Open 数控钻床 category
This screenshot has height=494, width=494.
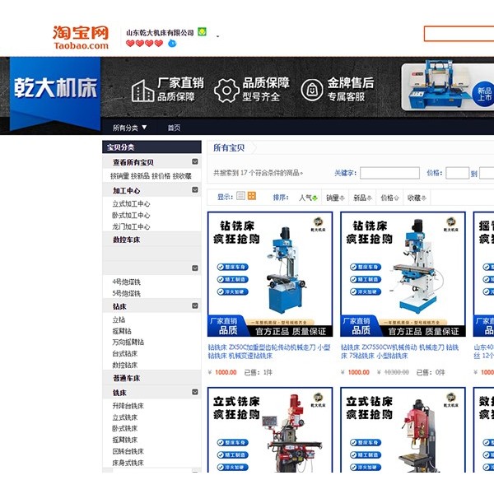[x=125, y=365]
